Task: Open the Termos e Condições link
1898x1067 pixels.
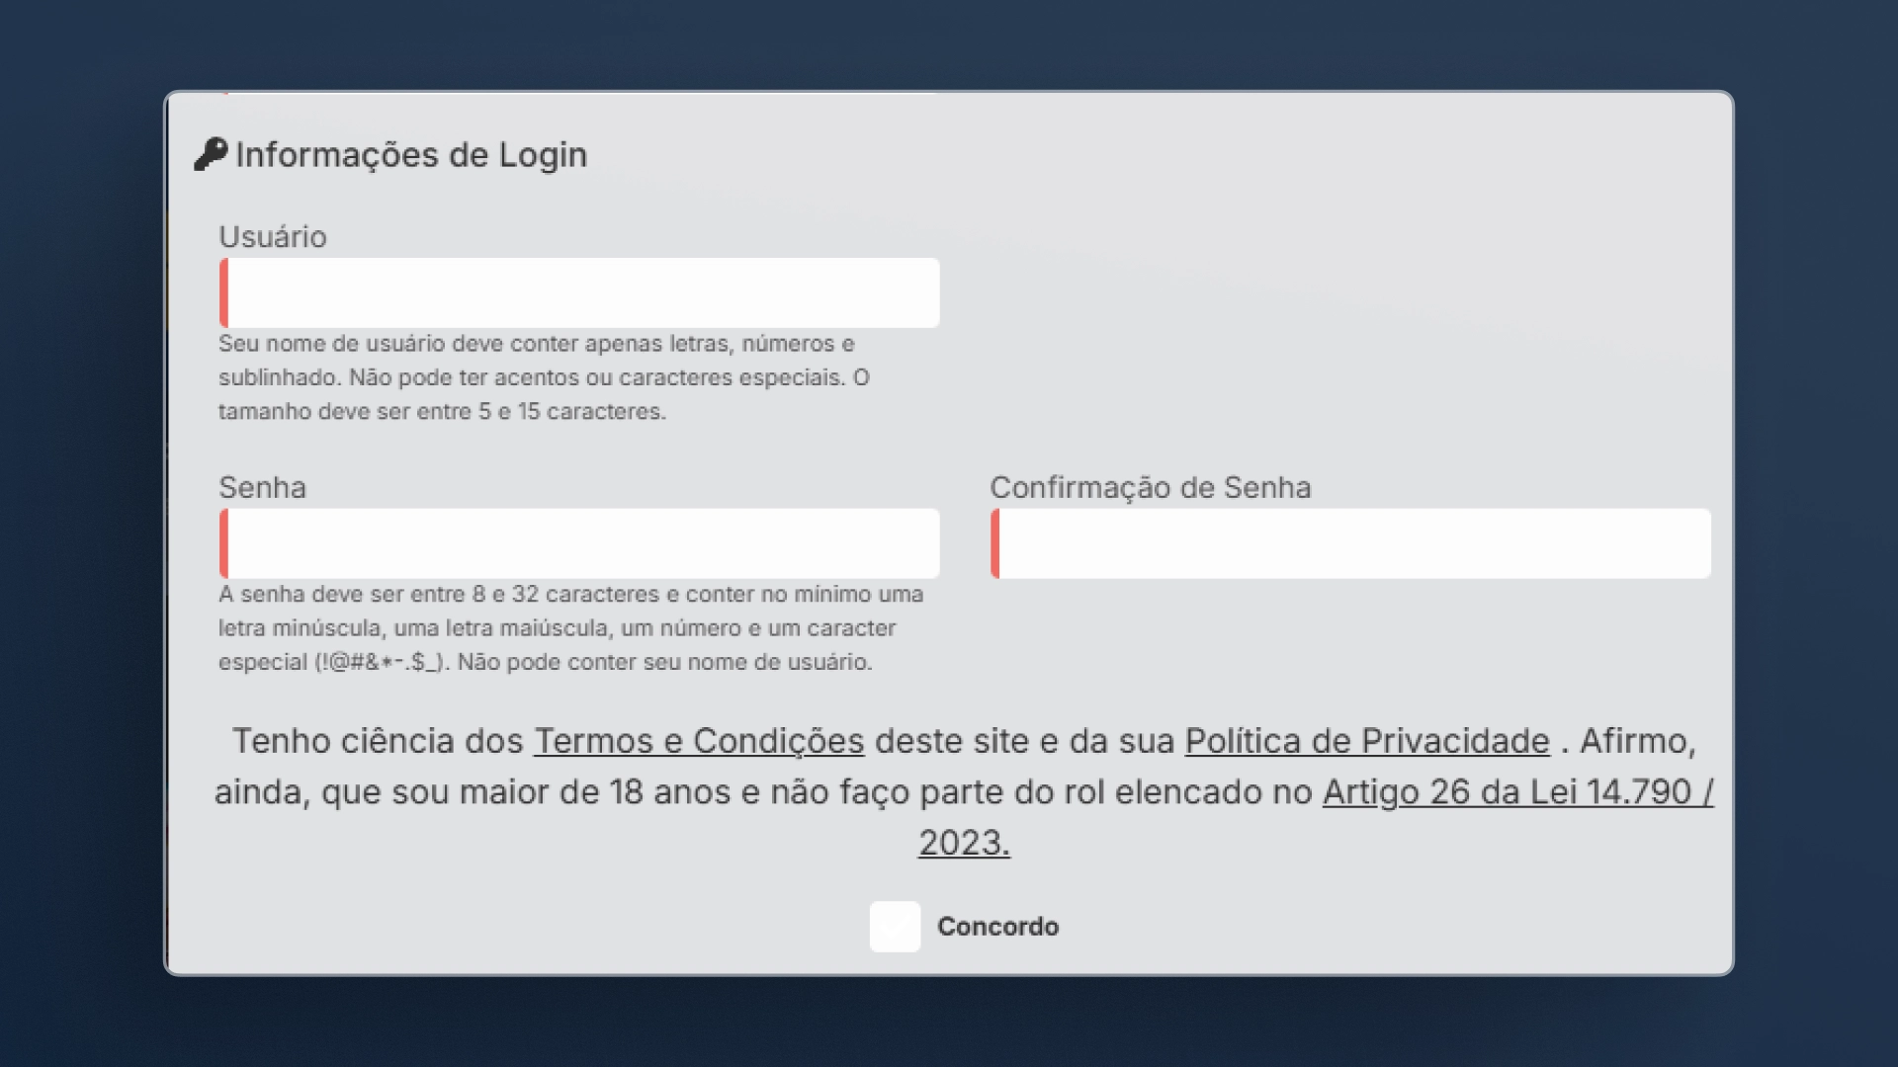Action: tap(697, 740)
